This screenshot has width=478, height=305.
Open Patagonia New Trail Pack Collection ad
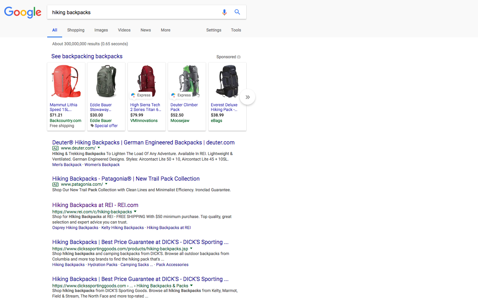[126, 179]
